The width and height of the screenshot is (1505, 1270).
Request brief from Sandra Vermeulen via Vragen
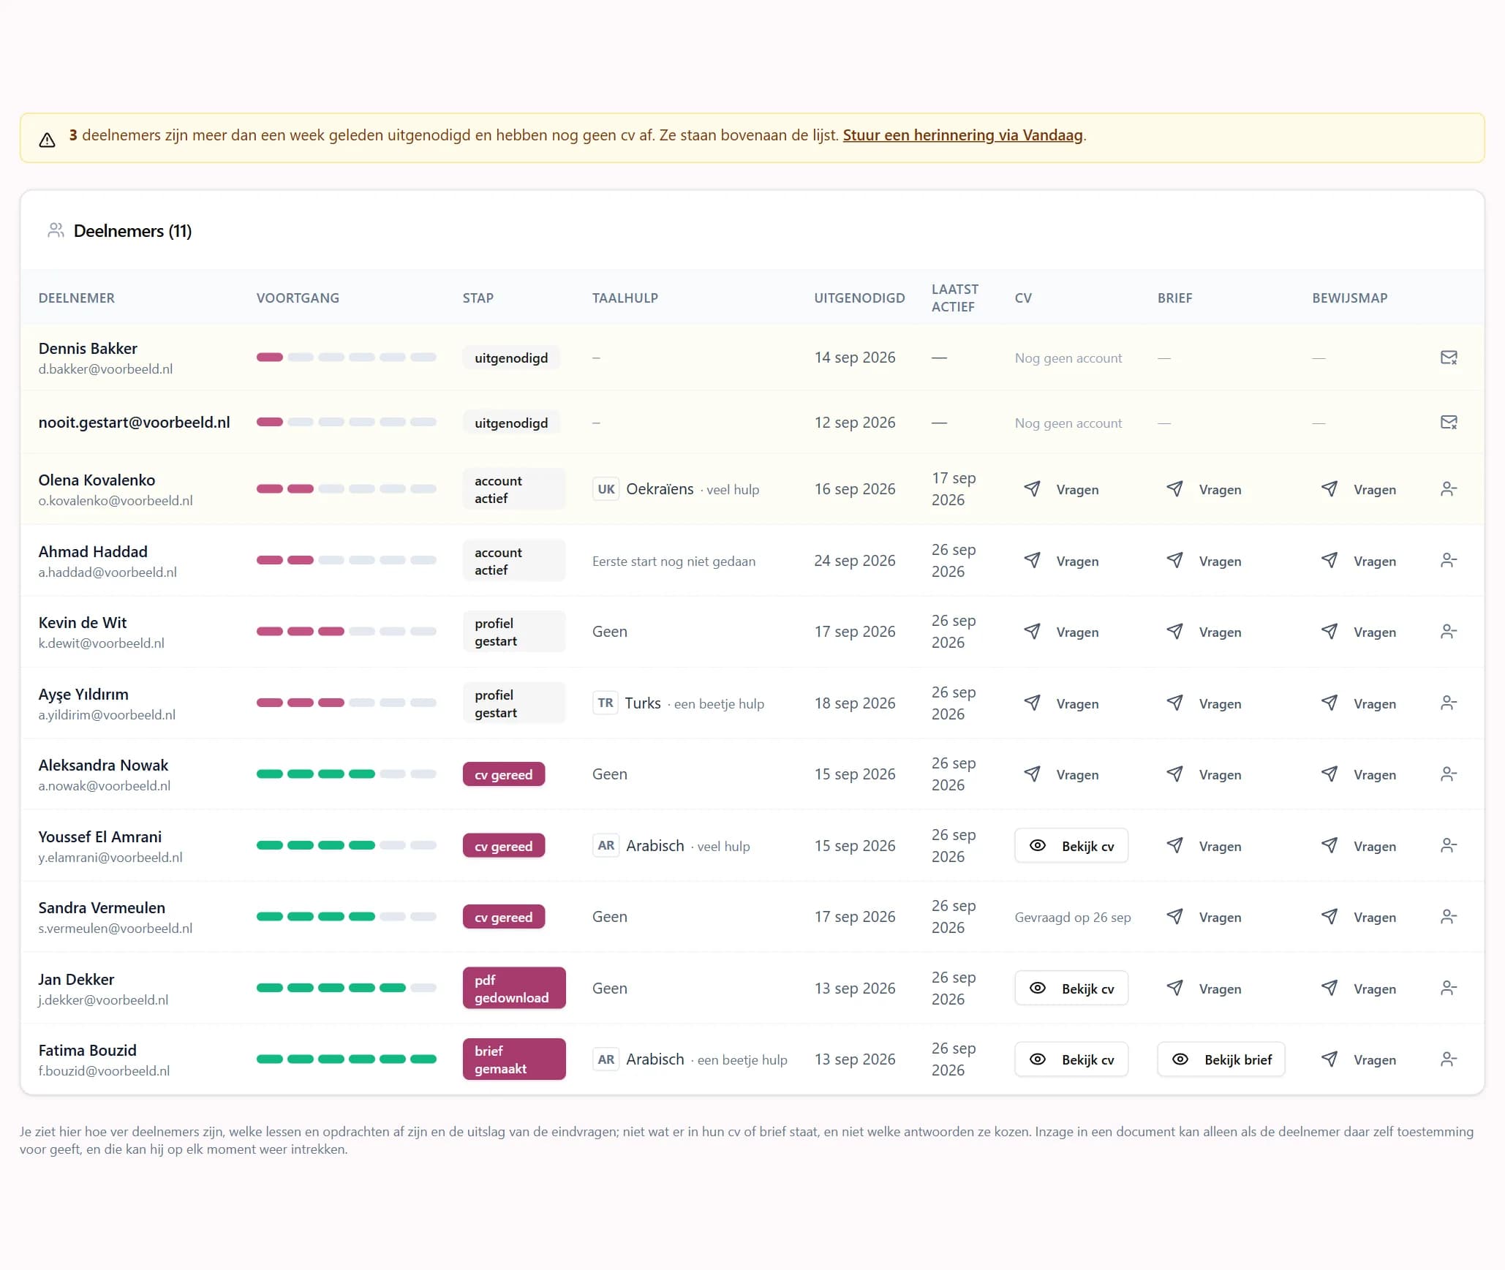click(1204, 917)
